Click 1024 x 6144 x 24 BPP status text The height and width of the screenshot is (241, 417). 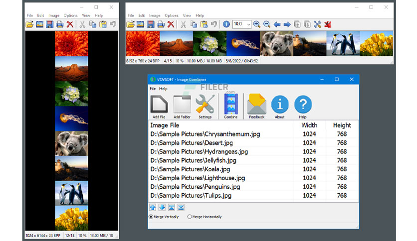pos(43,236)
